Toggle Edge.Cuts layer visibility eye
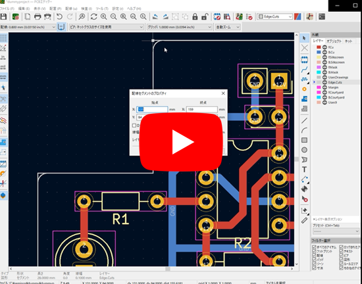The width and height of the screenshot is (362, 284). [324, 82]
